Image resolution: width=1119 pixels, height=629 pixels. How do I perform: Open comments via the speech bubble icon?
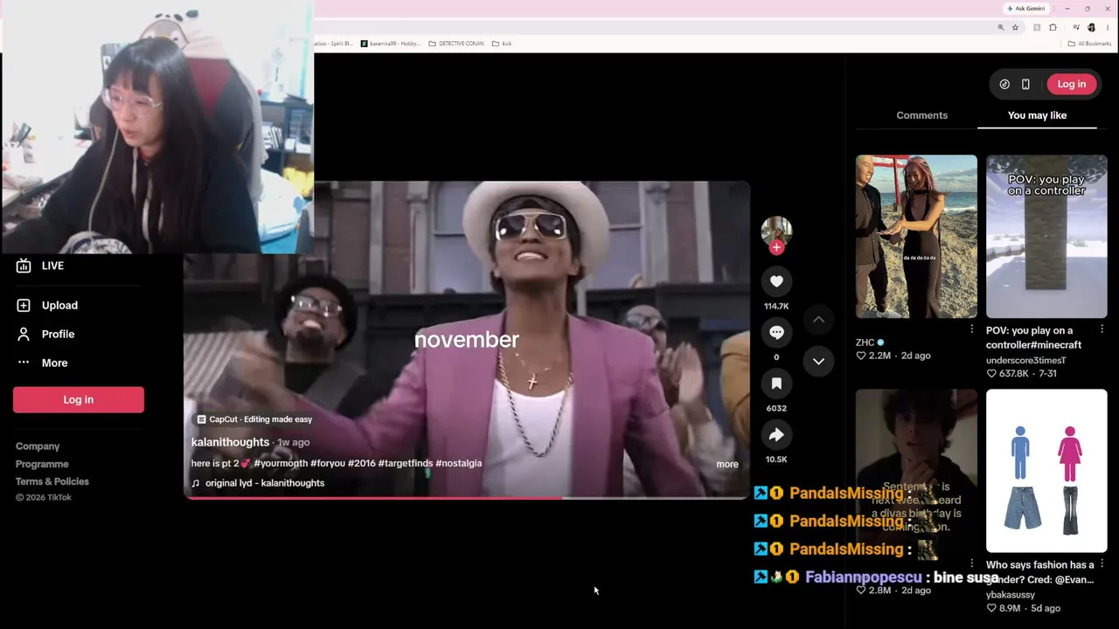pyautogui.click(x=776, y=332)
